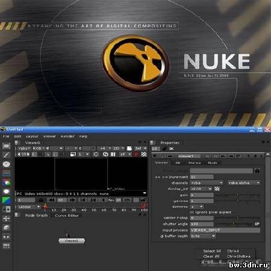
Task: Switch to the Stereo tab in Properties
Action: [195, 163]
